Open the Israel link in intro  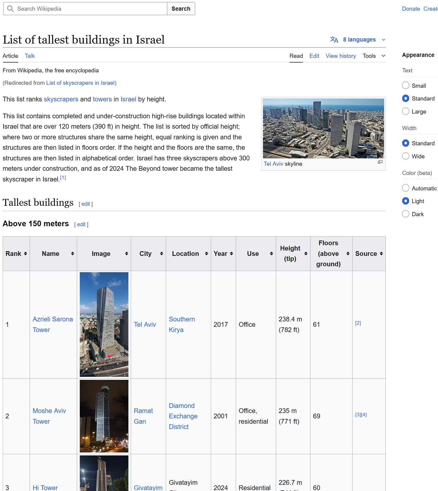coord(128,99)
